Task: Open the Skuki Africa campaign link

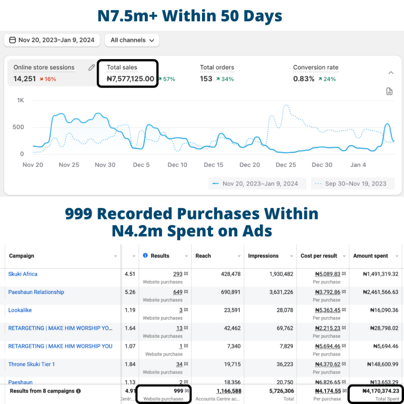Action: (x=23, y=274)
